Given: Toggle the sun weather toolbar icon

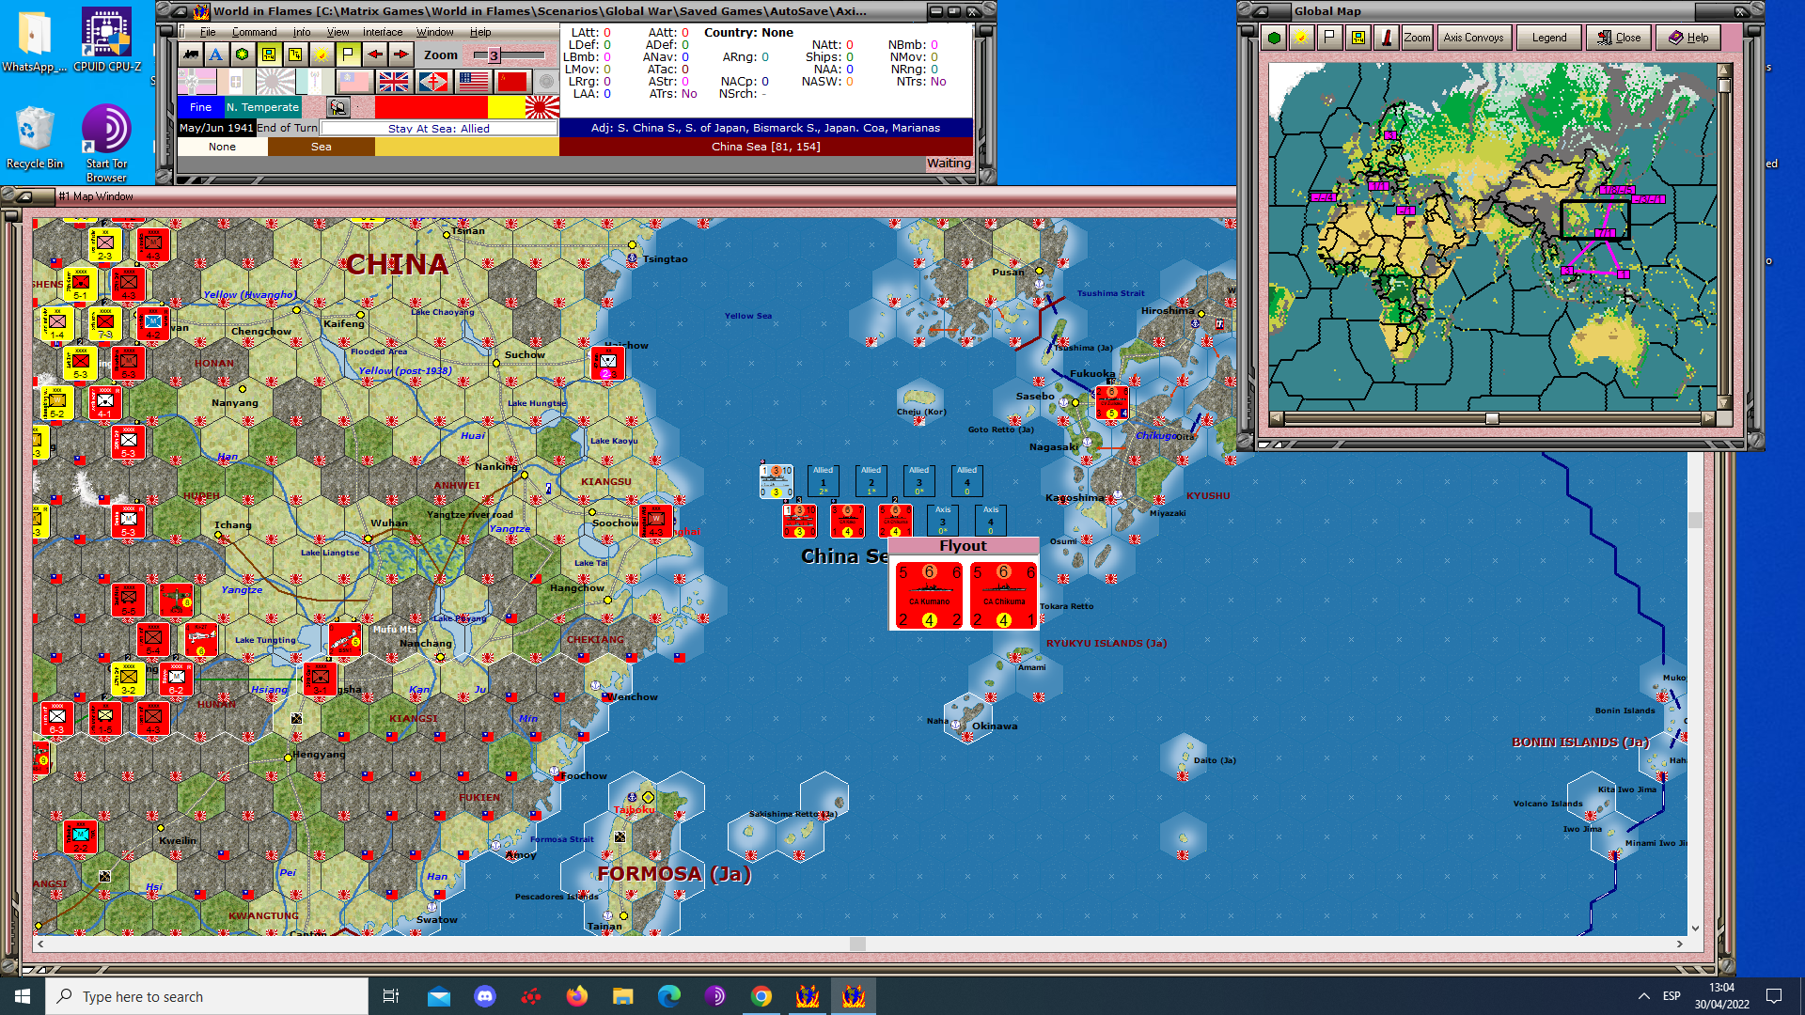Looking at the screenshot, I should tap(322, 55).
